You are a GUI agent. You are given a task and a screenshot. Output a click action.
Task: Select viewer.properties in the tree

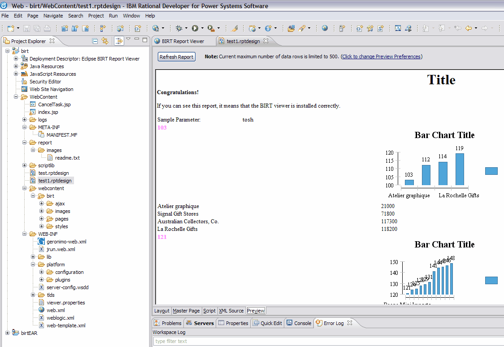66,303
